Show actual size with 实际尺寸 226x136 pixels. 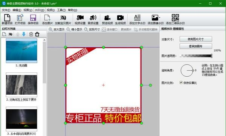click(92, 29)
